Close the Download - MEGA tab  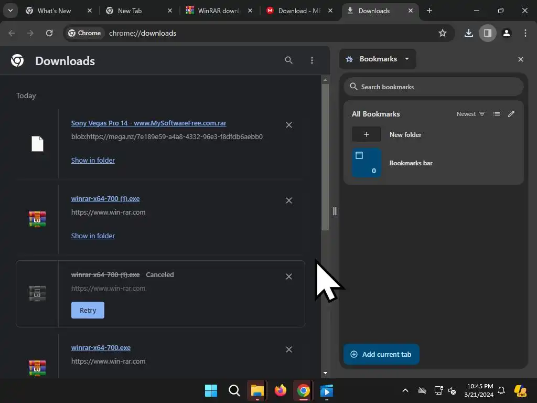click(x=330, y=11)
